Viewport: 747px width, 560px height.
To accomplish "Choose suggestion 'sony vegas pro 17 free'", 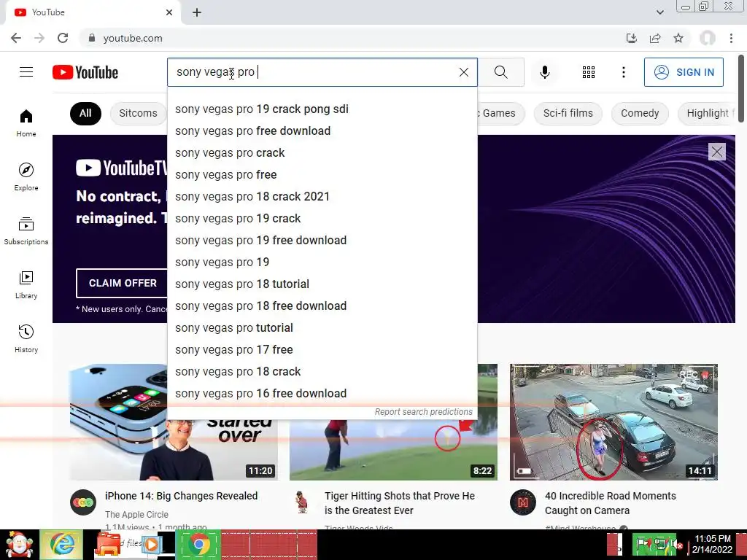I will [322, 350].
